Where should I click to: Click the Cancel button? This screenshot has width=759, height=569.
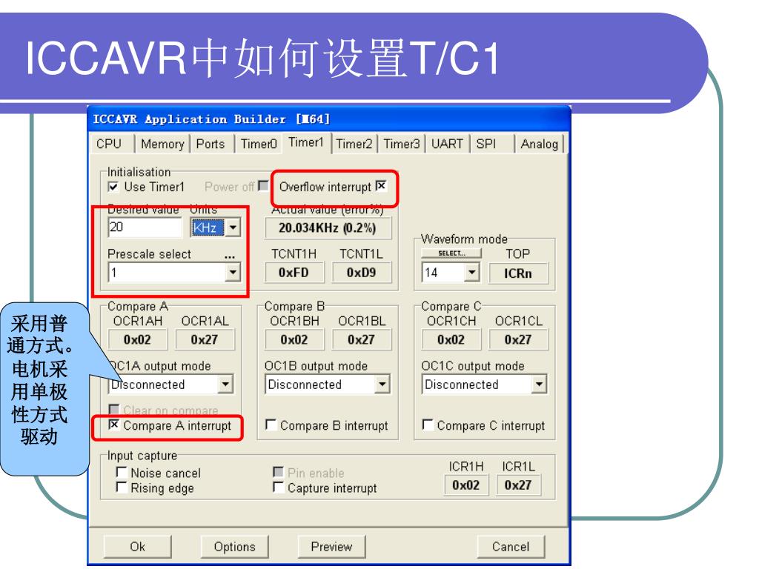[511, 547]
